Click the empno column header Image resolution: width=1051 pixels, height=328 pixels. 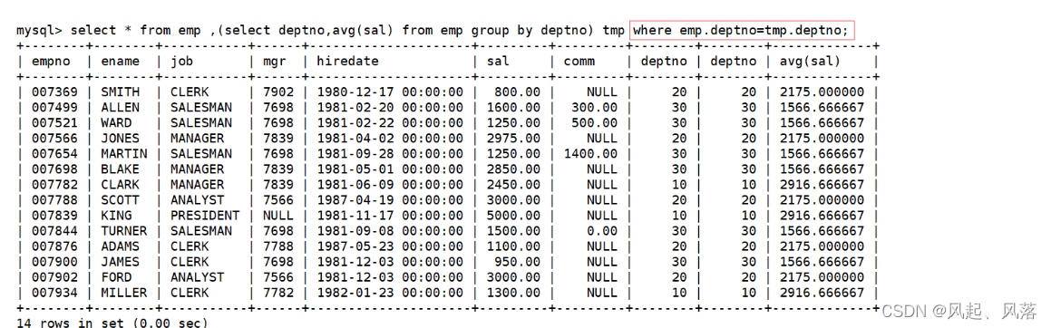pos(52,62)
